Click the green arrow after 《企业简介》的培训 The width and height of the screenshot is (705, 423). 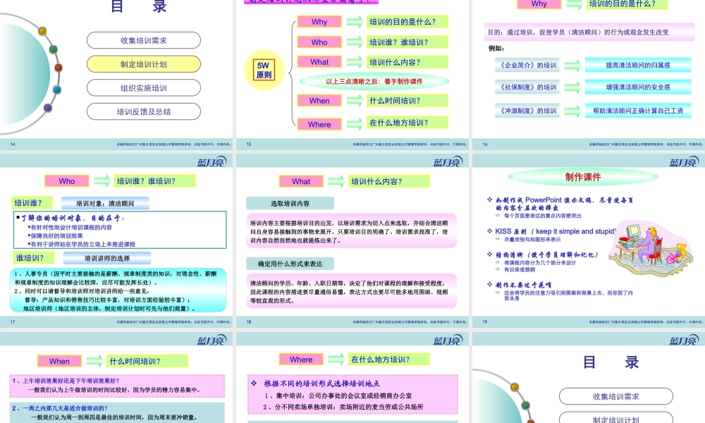click(x=572, y=65)
